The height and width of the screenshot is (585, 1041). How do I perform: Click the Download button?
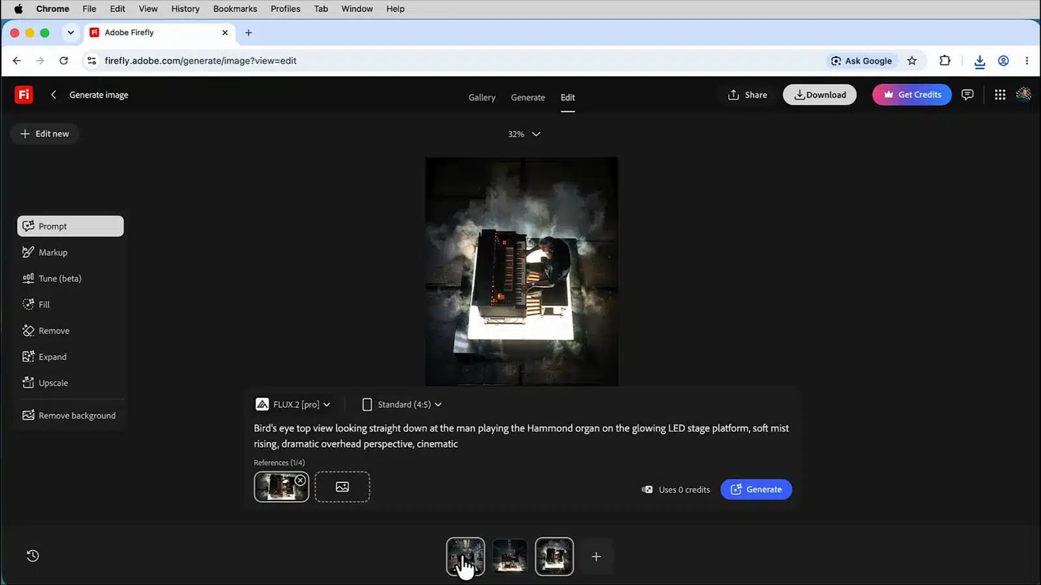[x=820, y=95]
